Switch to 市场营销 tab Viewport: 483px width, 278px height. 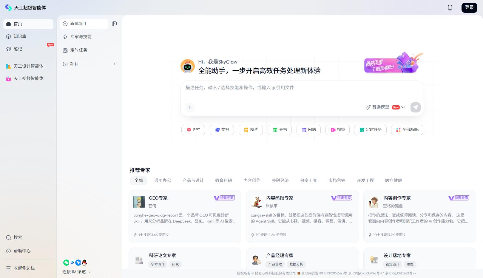[x=337, y=180]
